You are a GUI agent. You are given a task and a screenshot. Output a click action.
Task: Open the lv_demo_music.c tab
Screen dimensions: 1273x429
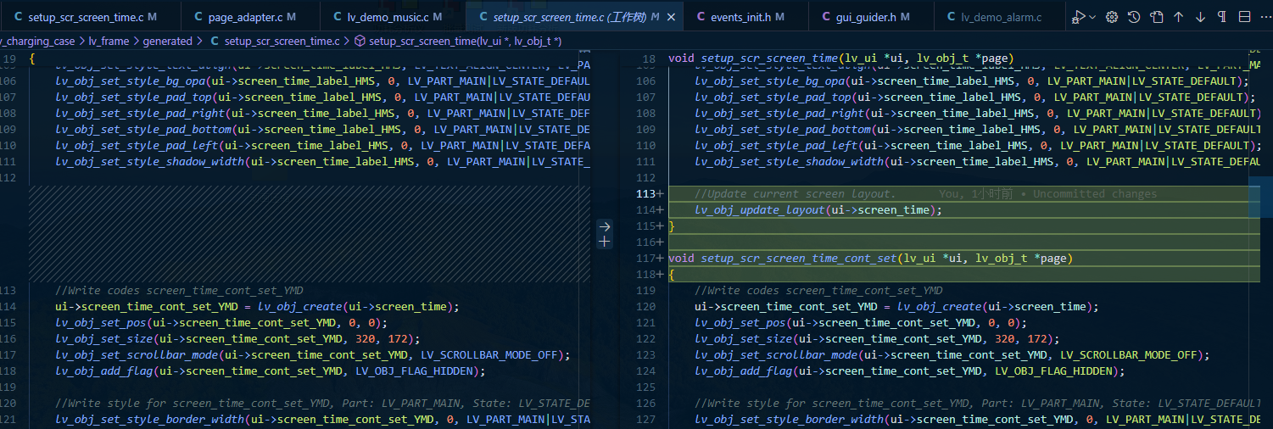(x=393, y=17)
